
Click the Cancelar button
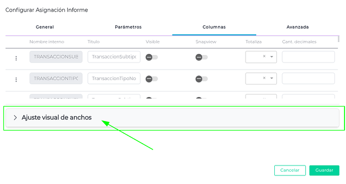(290, 170)
